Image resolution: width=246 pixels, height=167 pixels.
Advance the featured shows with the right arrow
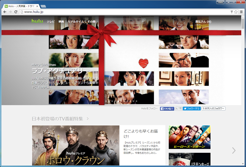[234, 150]
